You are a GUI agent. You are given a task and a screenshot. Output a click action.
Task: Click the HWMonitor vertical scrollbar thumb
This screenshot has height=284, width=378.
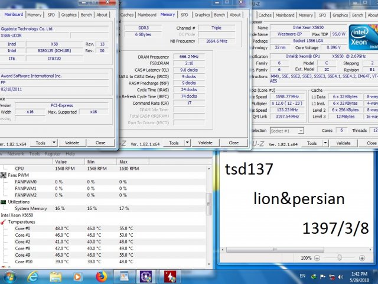(208, 204)
